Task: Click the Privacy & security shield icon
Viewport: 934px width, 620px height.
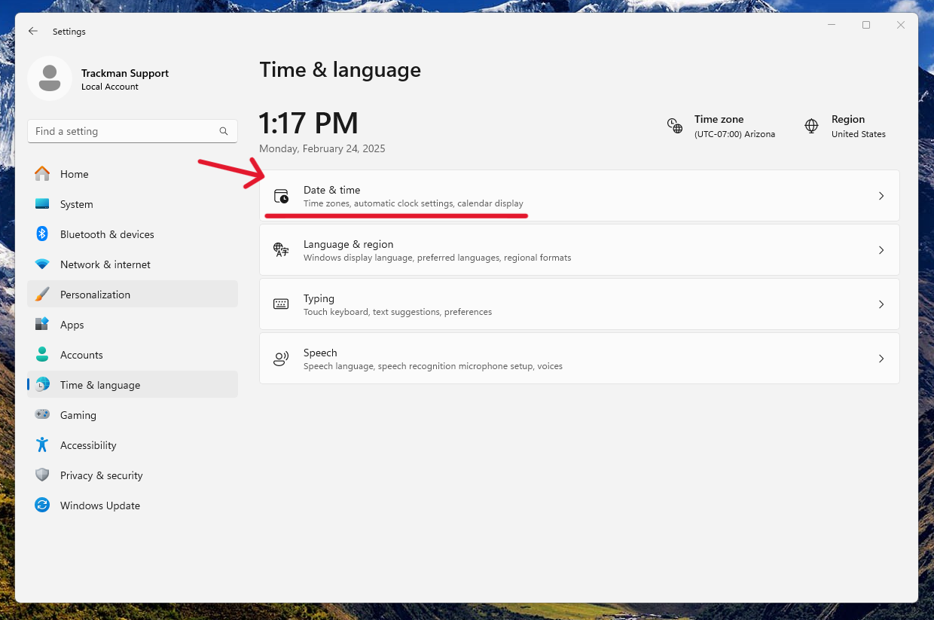Action: tap(43, 475)
